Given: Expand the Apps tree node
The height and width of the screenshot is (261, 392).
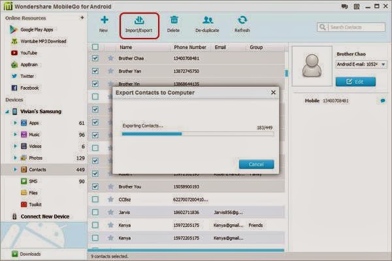Looking at the screenshot, I should point(15,123).
